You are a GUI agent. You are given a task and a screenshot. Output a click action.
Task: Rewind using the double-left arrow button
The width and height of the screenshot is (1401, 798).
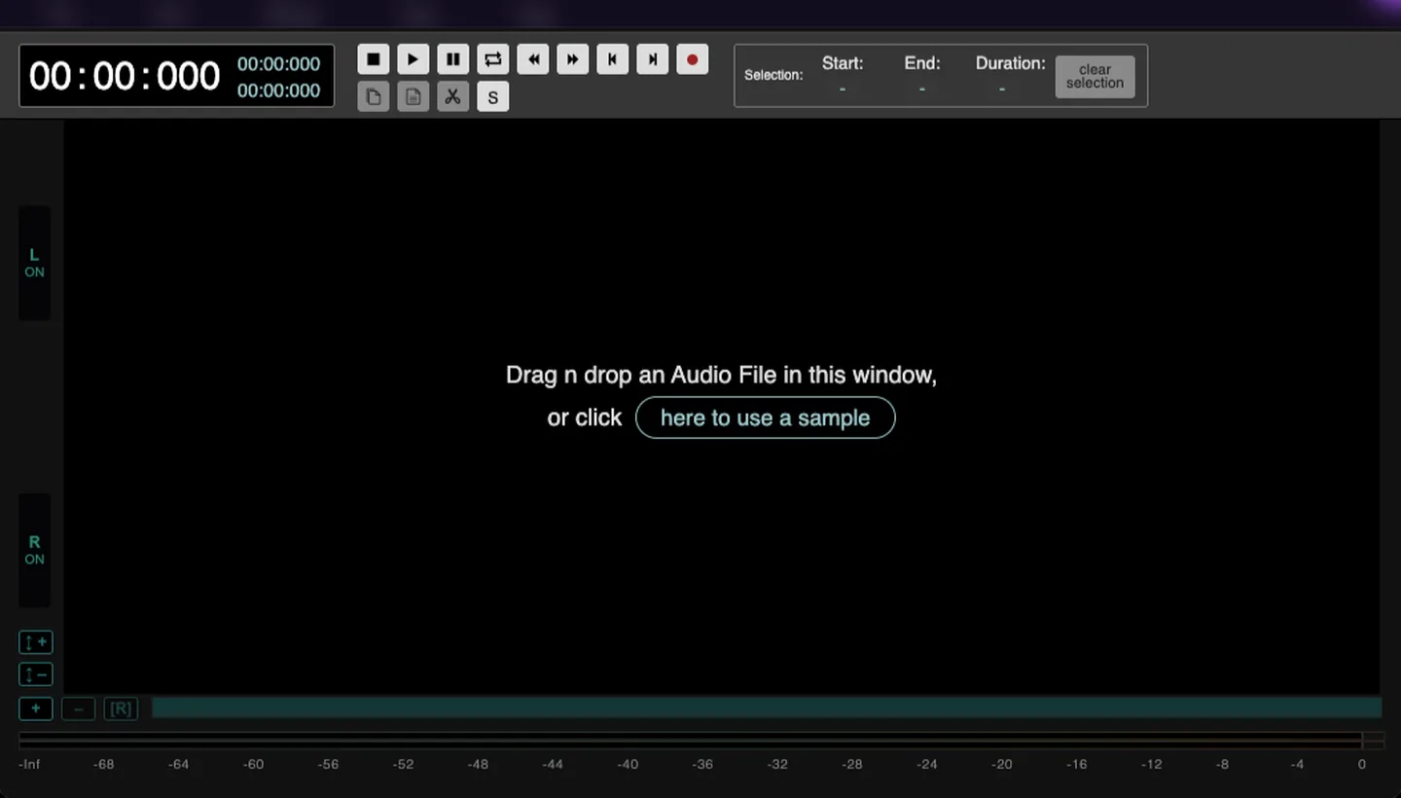pos(532,59)
